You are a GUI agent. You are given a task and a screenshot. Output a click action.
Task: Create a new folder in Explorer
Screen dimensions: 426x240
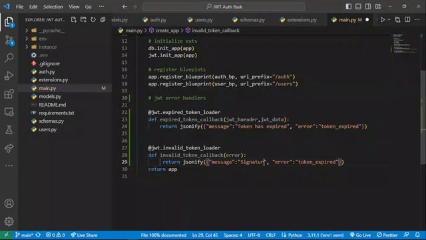click(x=83, y=19)
